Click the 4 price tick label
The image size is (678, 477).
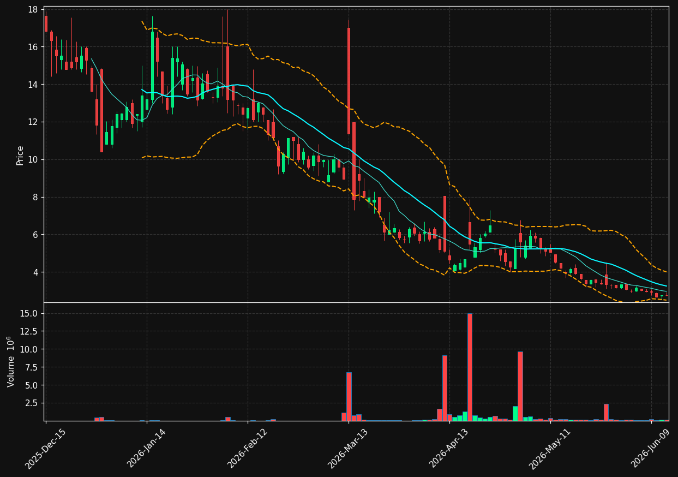click(x=35, y=272)
